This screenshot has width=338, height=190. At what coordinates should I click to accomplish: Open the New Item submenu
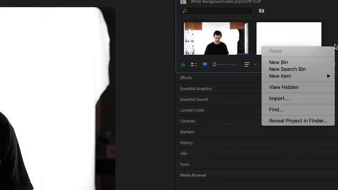[298, 76]
